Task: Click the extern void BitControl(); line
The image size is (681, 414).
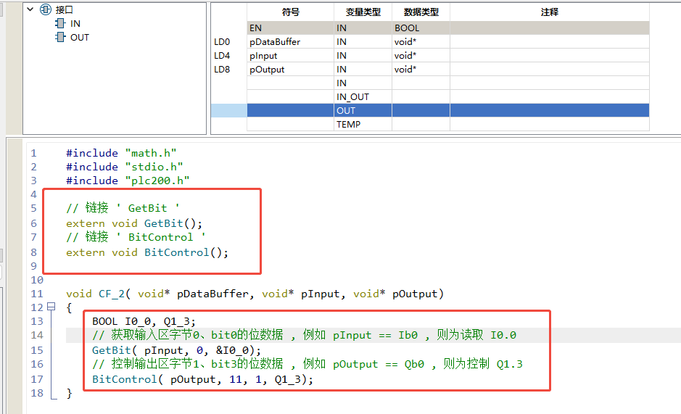Action: 147,253
